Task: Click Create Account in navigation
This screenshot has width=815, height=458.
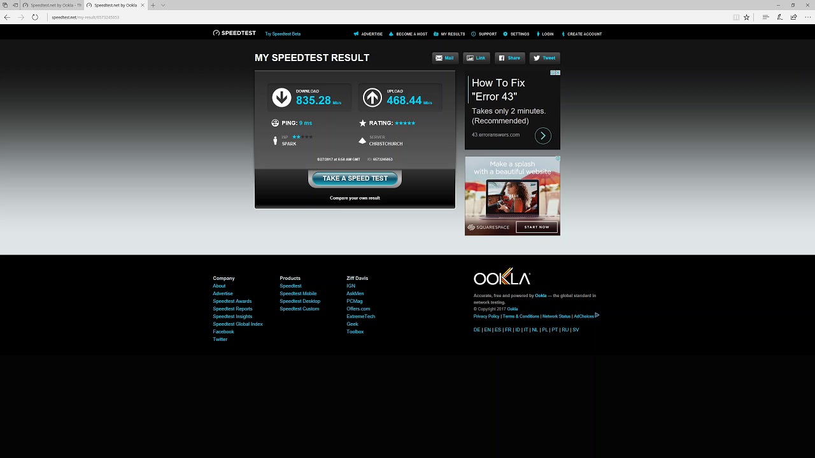Action: click(581, 34)
